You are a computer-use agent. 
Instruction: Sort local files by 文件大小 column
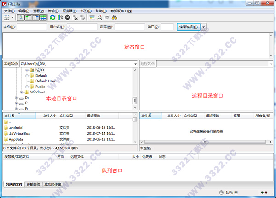click(x=47, y=116)
